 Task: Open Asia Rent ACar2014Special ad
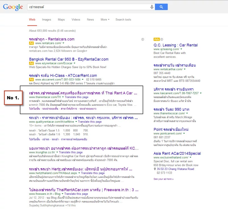[x=177, y=153]
